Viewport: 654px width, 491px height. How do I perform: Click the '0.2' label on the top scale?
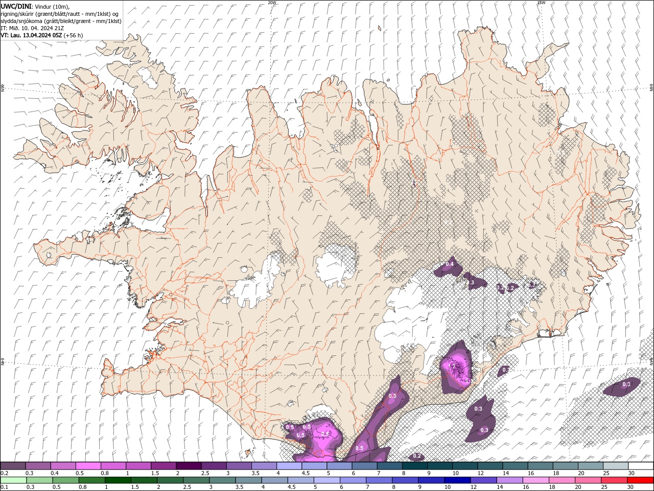coord(4,473)
